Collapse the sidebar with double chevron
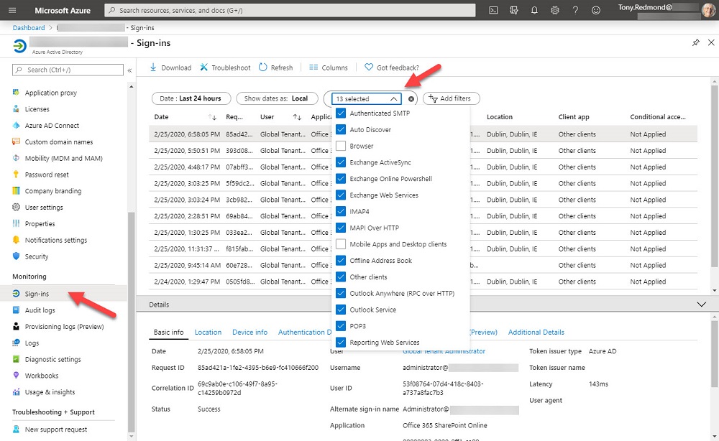This screenshot has width=719, height=441. coord(129,70)
